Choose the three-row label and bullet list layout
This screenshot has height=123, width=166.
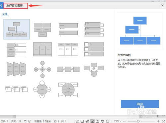pos(17,50)
